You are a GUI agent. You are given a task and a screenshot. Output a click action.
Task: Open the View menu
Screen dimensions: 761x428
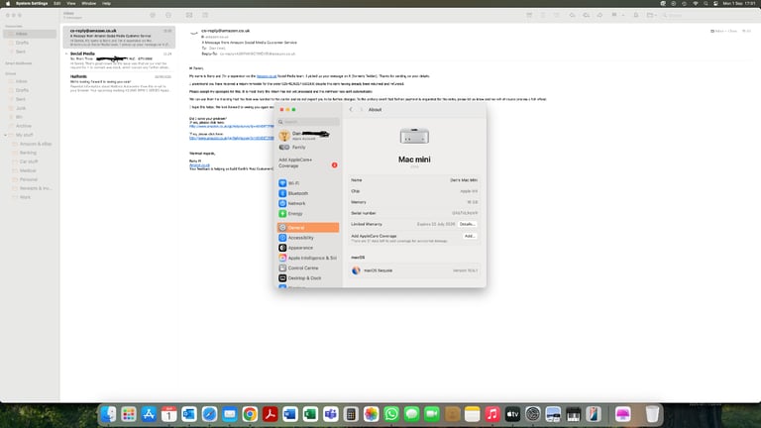pyautogui.click(x=71, y=3)
